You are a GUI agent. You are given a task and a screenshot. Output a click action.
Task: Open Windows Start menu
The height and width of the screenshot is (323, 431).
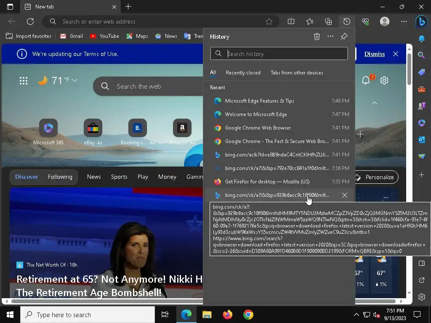(10, 315)
